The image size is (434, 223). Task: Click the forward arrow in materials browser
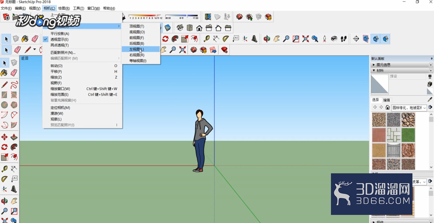click(381, 107)
